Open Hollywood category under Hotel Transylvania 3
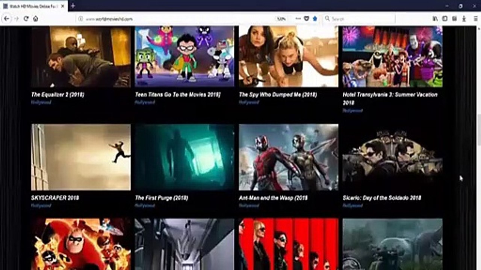 click(352, 111)
